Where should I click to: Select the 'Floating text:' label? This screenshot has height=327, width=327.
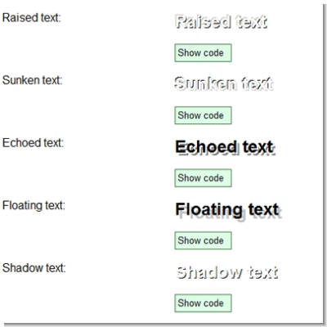[34, 206]
